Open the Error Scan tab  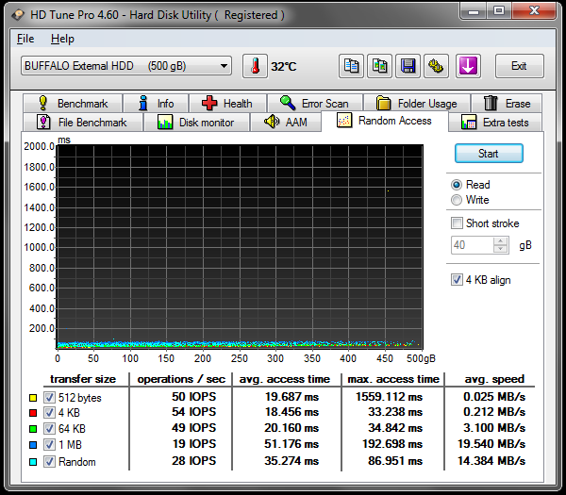pyautogui.click(x=315, y=104)
